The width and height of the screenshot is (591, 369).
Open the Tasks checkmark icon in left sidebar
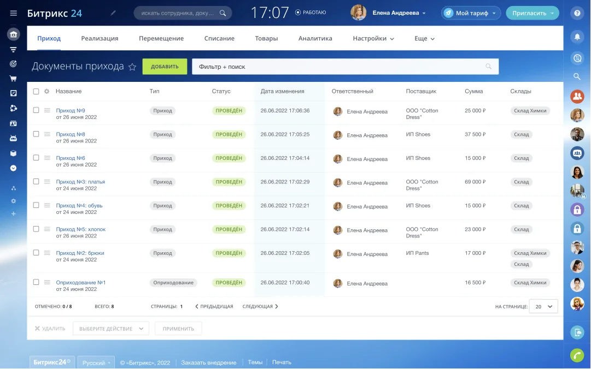pos(13,93)
